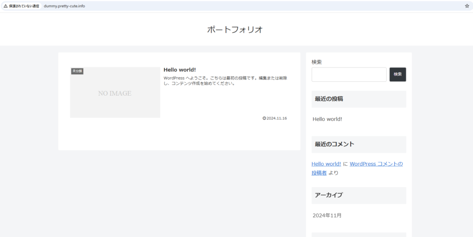This screenshot has width=473, height=237.
Task: Open the Hello world! post title in article card
Action: 180,70
